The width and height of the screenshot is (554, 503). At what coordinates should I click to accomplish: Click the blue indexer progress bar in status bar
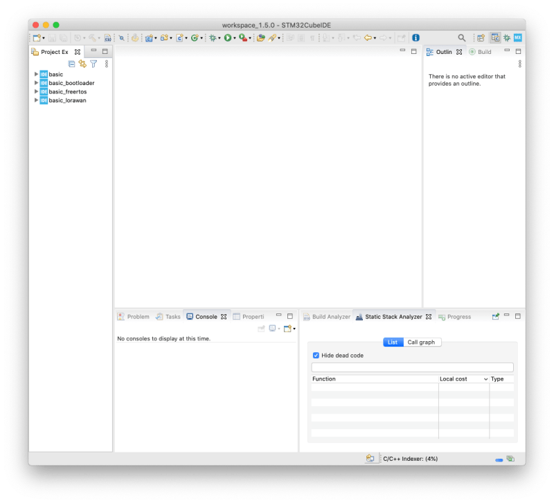coord(499,460)
